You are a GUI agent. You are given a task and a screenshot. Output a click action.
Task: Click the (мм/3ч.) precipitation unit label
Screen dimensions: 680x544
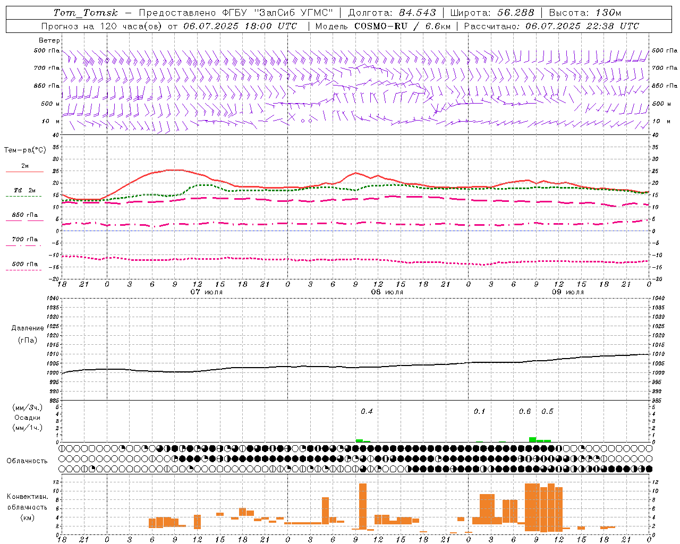click(27, 407)
